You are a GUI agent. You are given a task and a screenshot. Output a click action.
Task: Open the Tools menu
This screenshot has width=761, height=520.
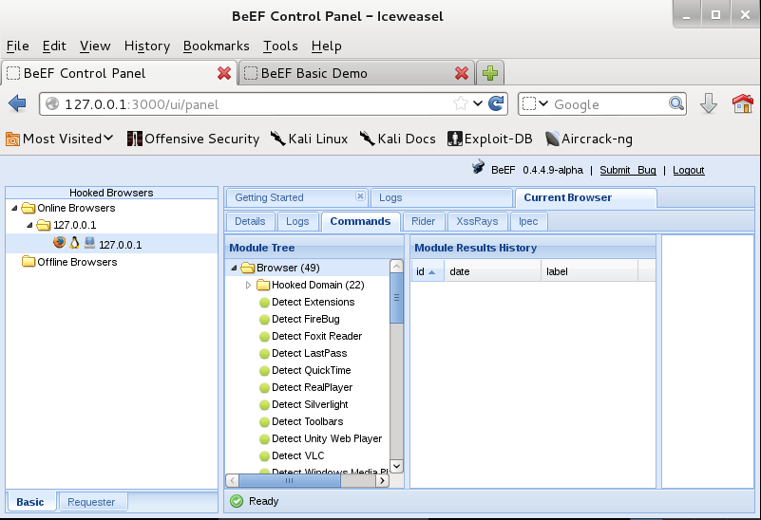tap(280, 46)
